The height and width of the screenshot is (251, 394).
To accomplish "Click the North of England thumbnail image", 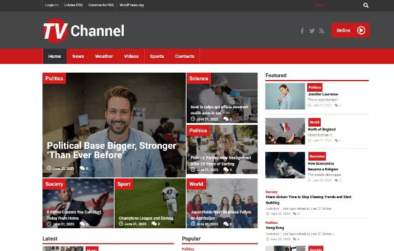I will point(285,131).
